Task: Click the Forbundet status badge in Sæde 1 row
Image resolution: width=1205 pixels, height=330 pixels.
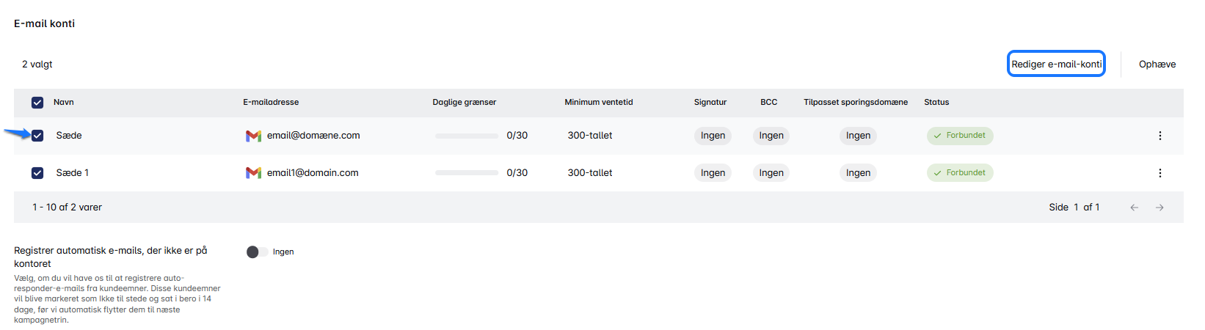Action: click(x=960, y=173)
